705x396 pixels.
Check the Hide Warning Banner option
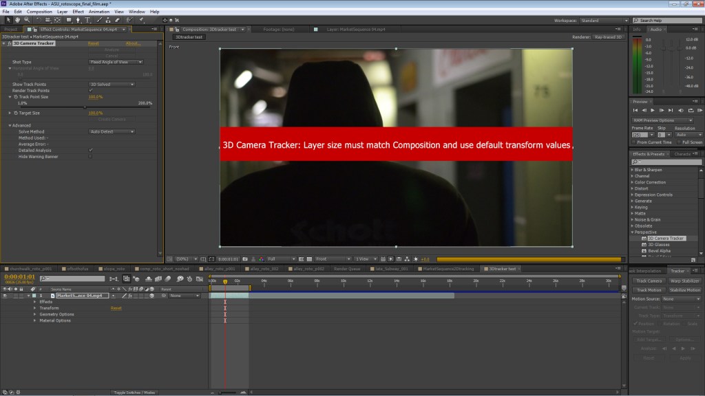pyautogui.click(x=90, y=157)
